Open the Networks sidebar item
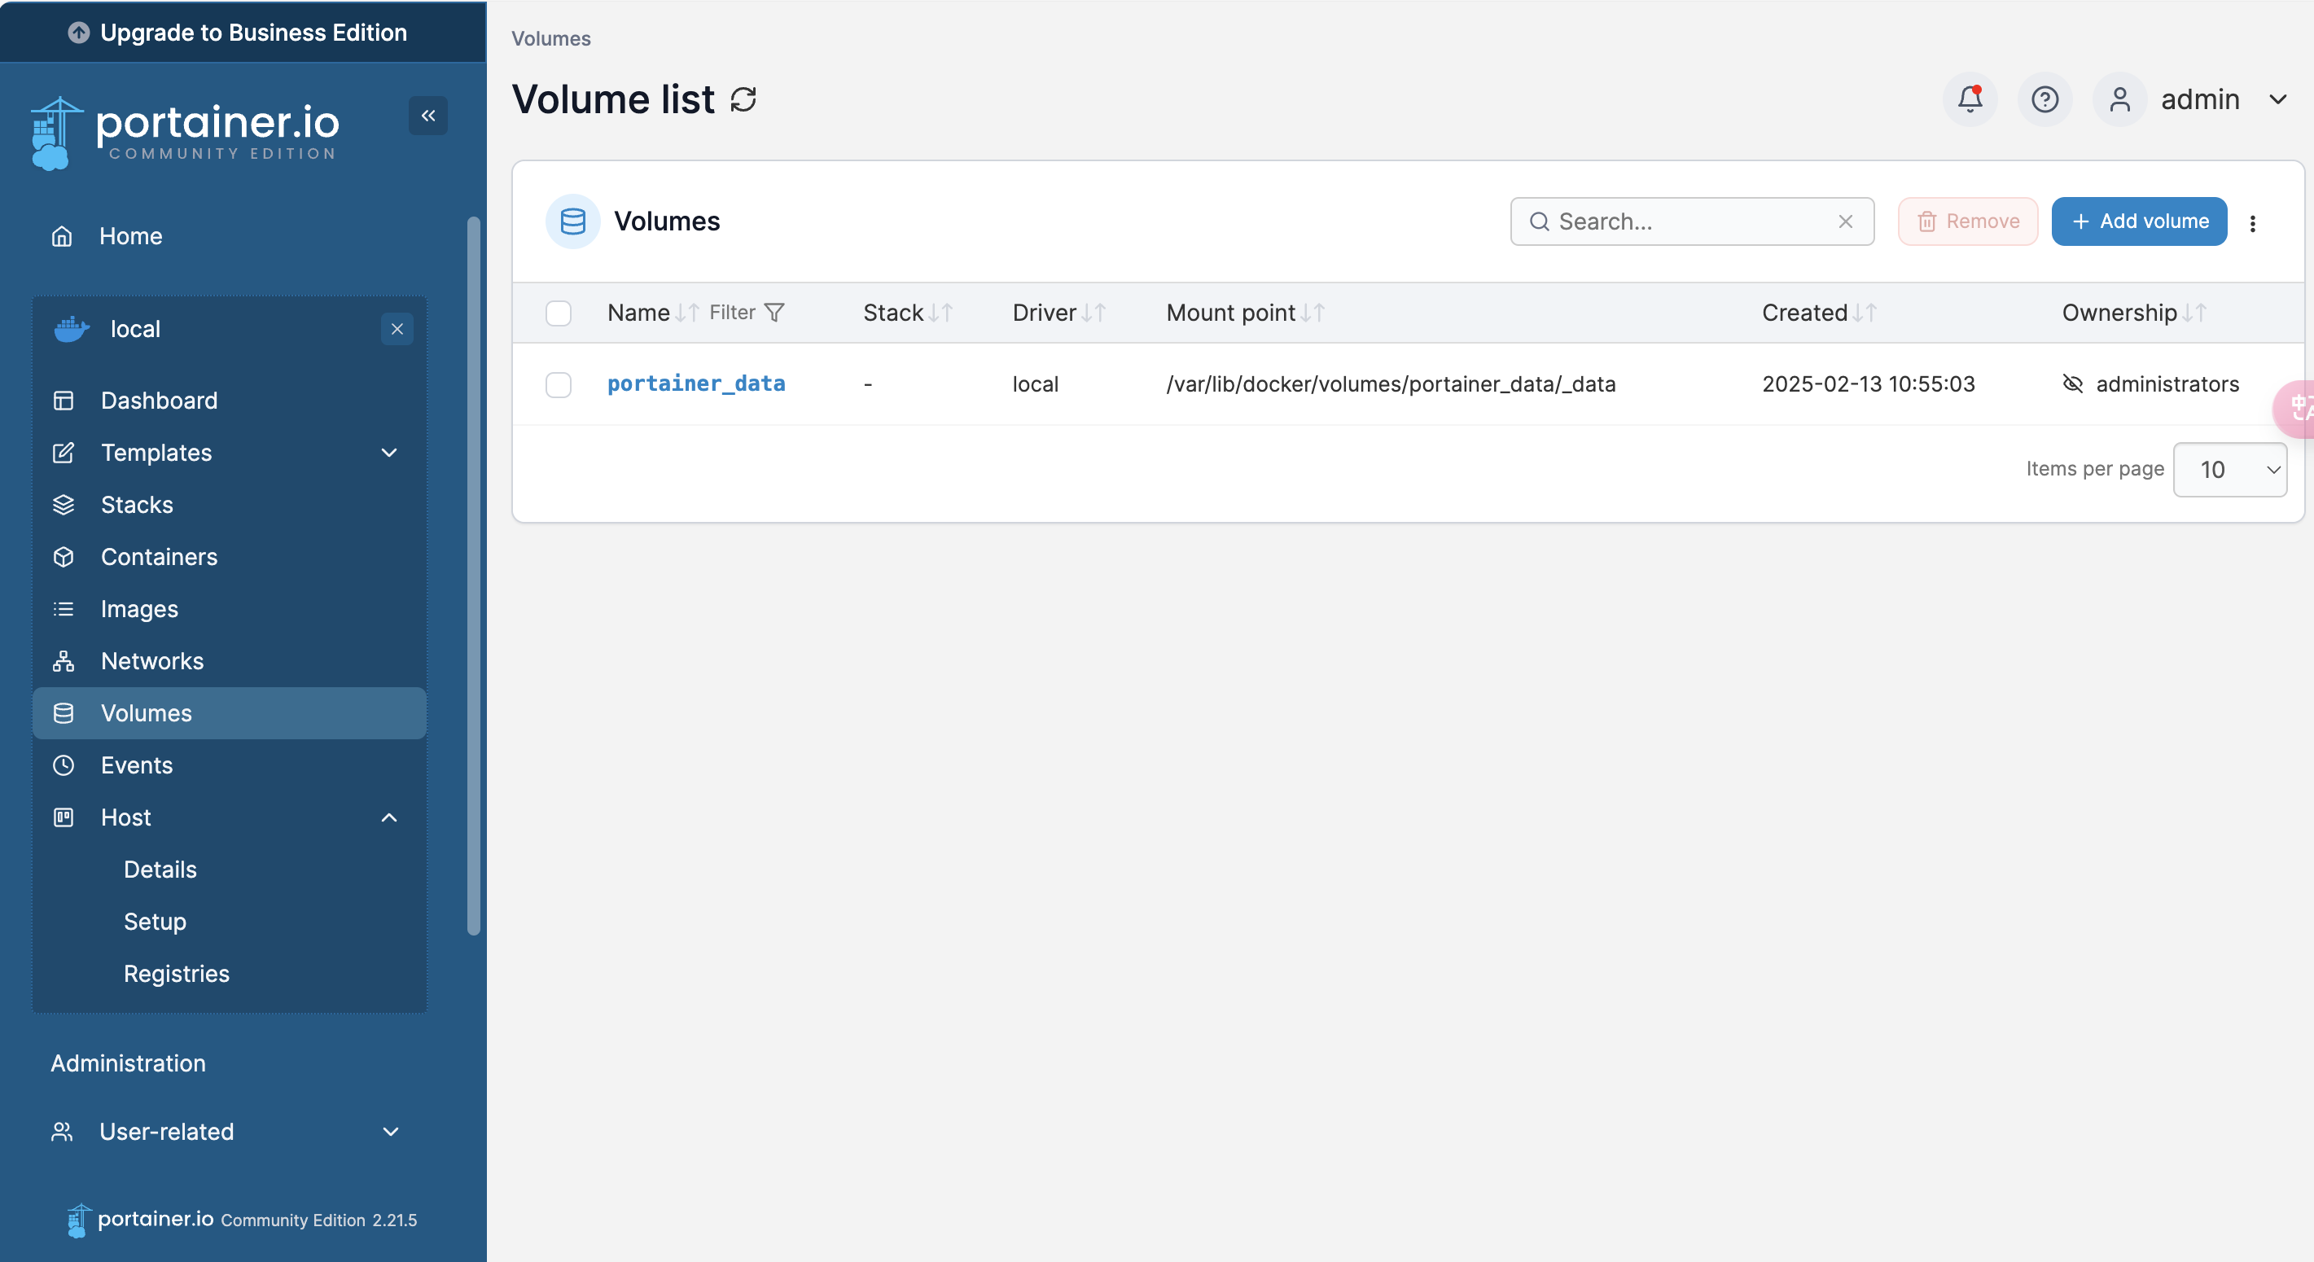The width and height of the screenshot is (2314, 1262). pos(151,661)
